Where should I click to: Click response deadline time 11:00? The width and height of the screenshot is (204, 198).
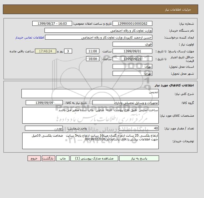(x=93, y=51)
